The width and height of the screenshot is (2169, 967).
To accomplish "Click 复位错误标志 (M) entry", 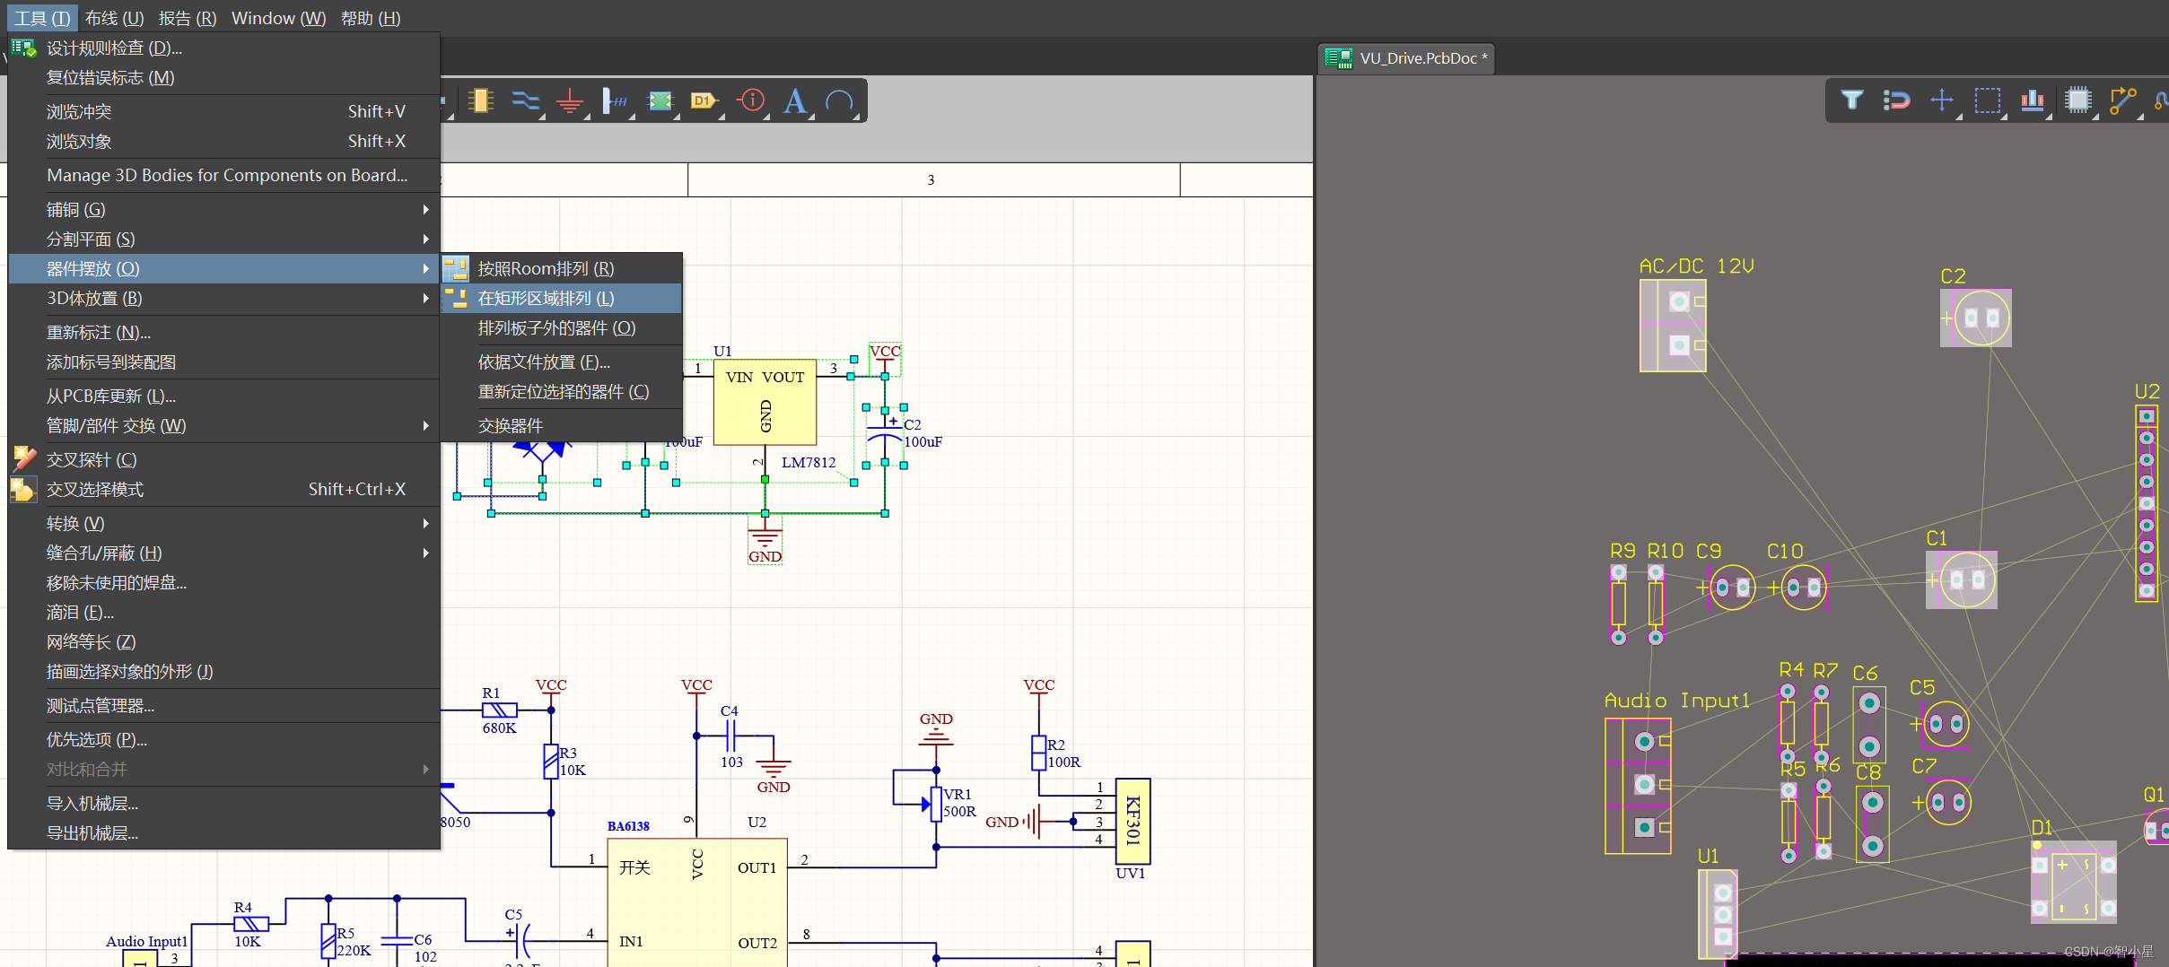I will point(224,77).
